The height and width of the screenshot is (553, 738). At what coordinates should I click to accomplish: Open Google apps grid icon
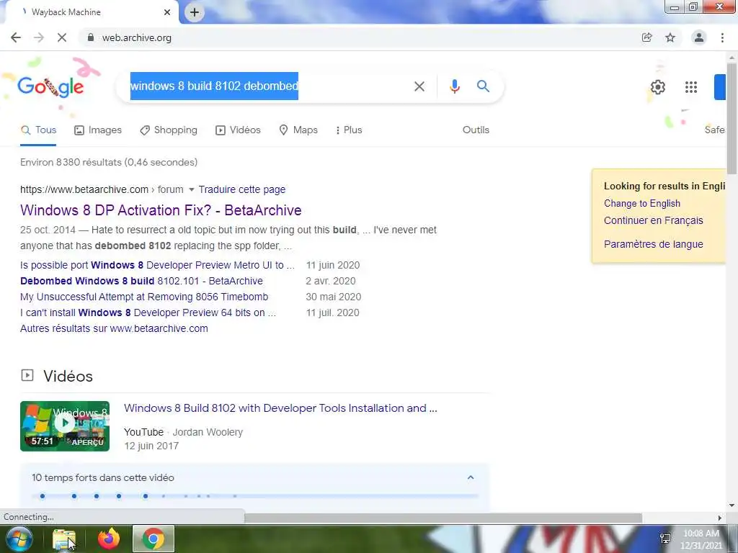pos(691,87)
